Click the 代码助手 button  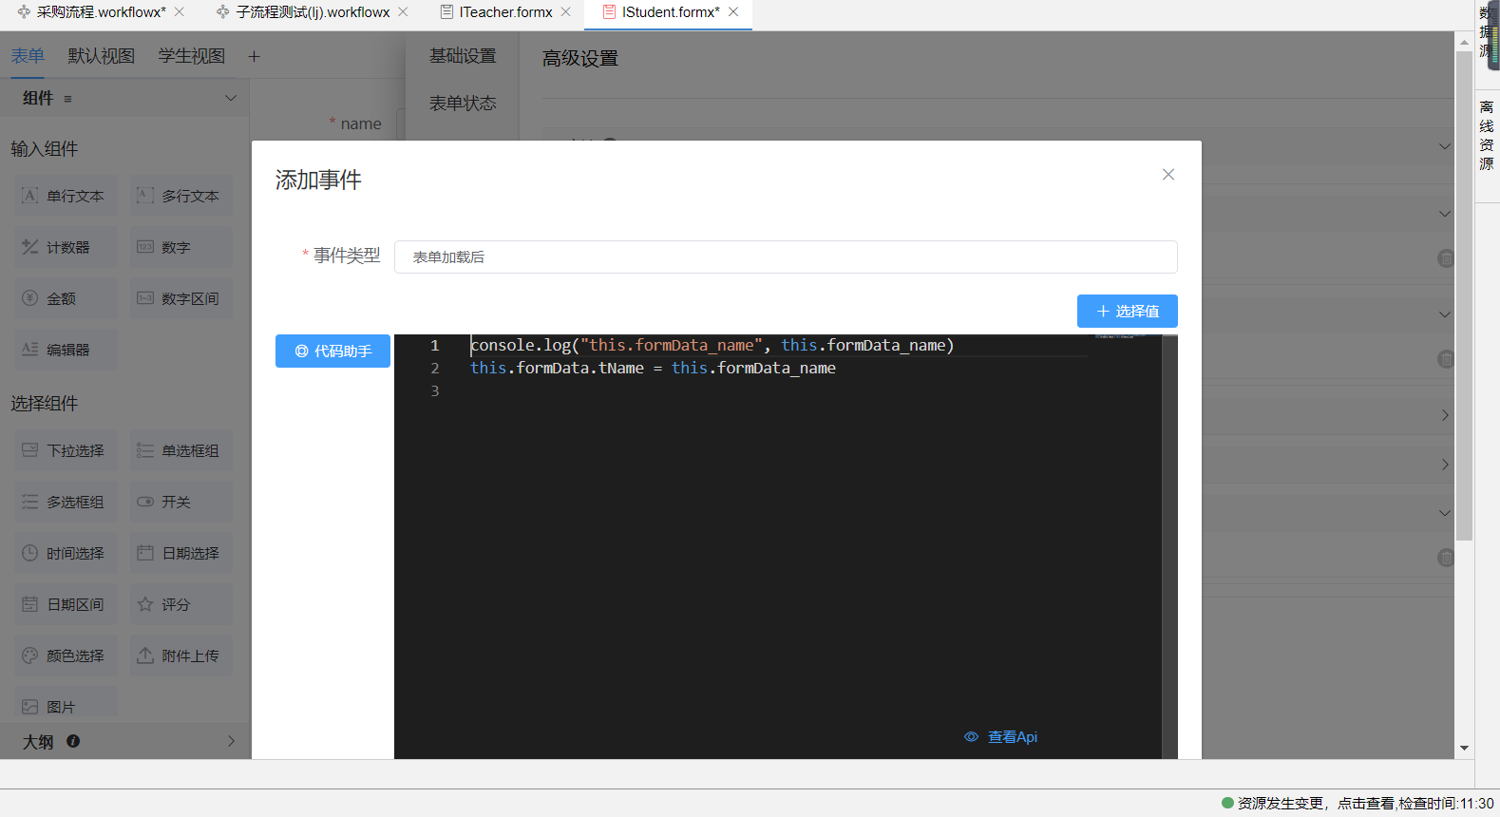[x=332, y=351]
